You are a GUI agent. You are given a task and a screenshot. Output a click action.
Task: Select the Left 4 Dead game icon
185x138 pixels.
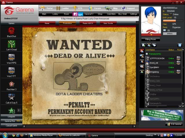click(x=12, y=44)
